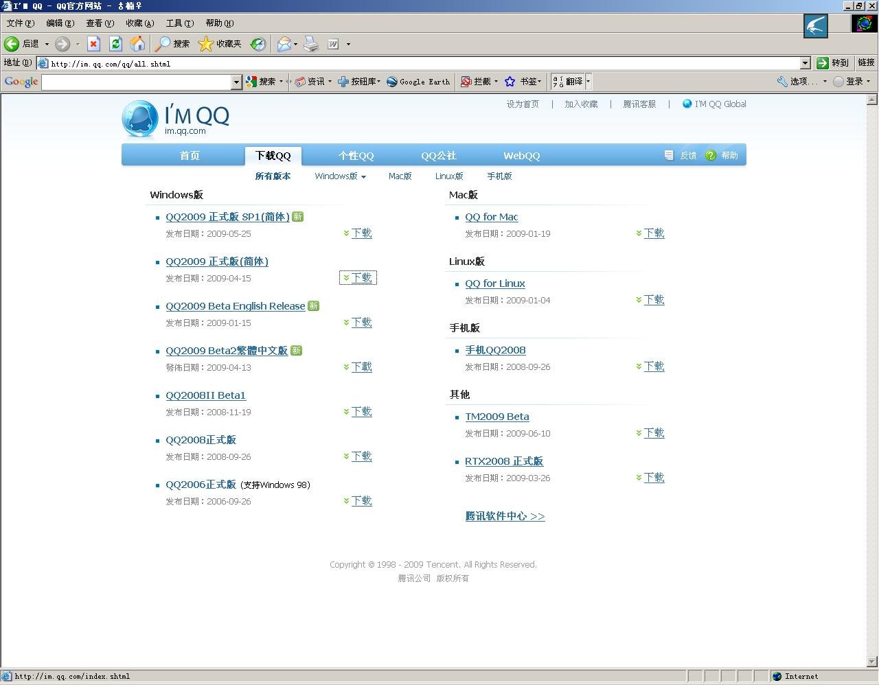
Task: Click the 帮助 question mark icon on the page
Action: pyautogui.click(x=711, y=155)
